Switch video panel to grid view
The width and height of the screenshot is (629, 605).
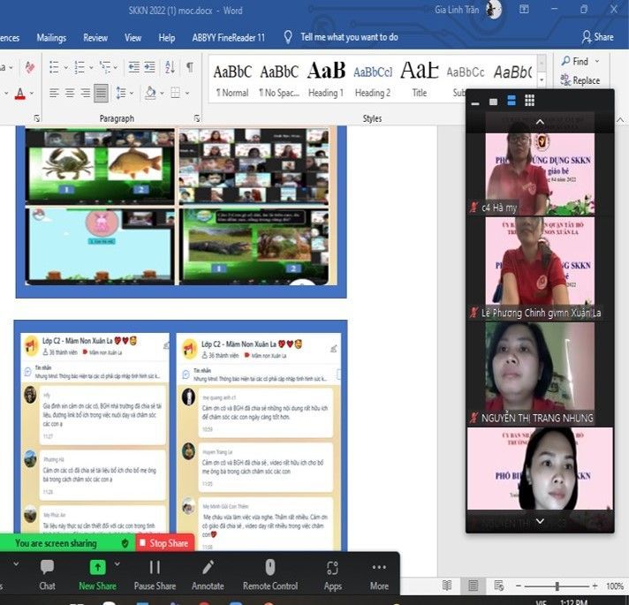529,101
